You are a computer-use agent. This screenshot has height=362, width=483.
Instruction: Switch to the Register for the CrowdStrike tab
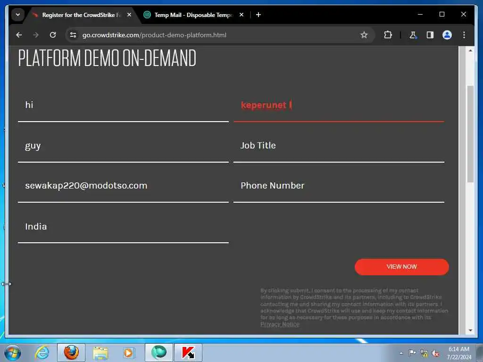pos(81,15)
